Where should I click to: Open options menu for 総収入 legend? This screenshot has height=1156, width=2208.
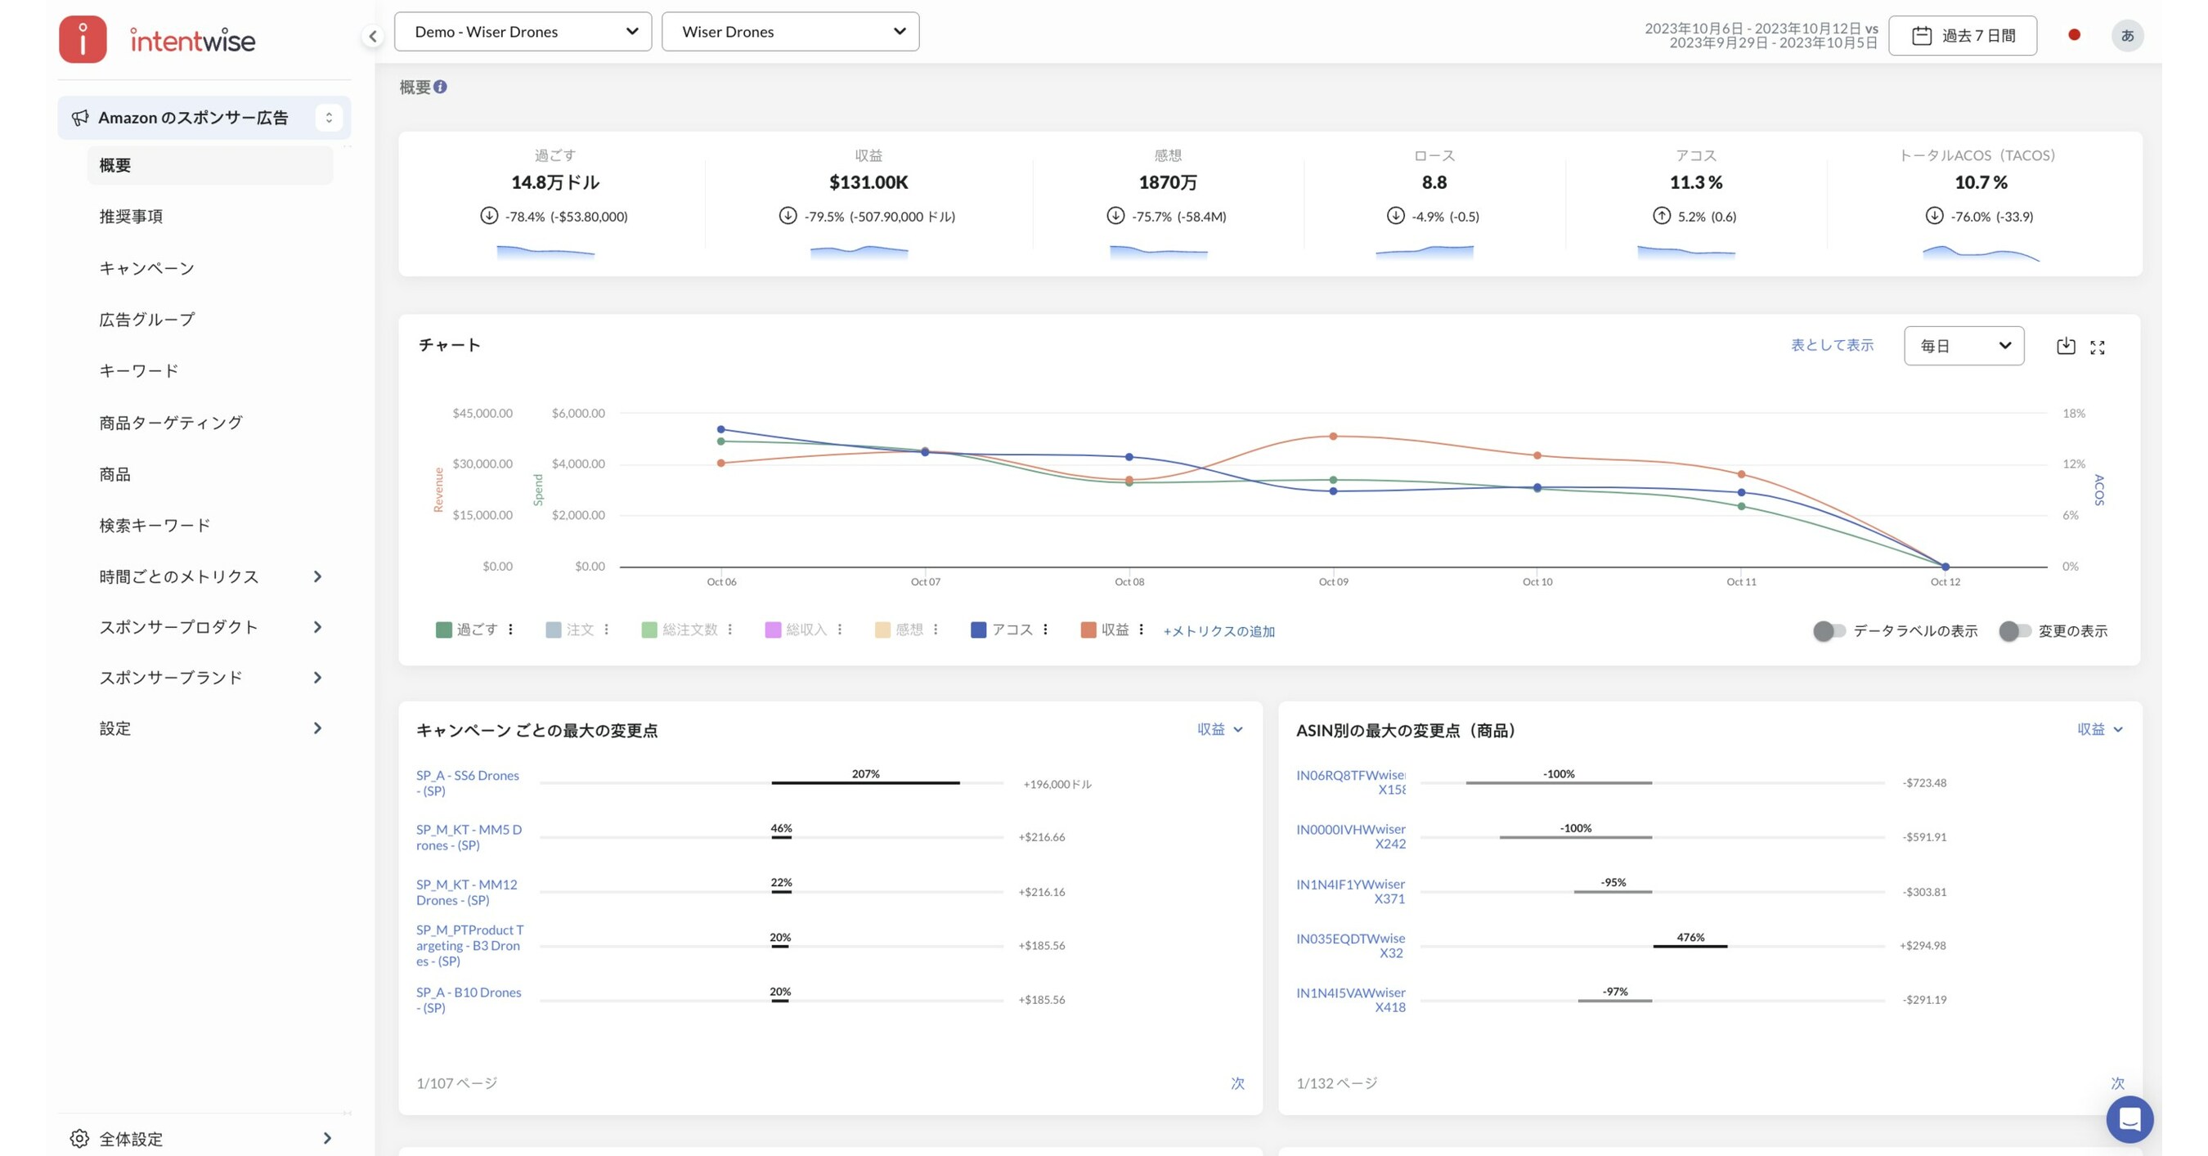pyautogui.click(x=840, y=630)
